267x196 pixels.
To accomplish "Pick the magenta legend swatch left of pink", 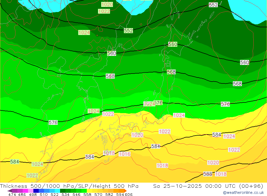I will [25, 191].
